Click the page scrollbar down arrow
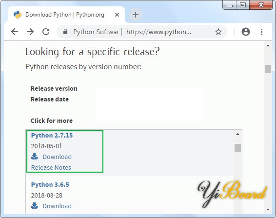 268,210
